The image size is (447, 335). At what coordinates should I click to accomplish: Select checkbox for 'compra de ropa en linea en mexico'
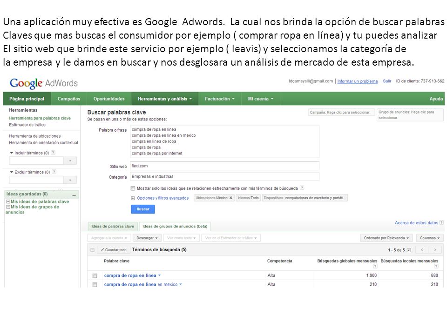coord(95,285)
